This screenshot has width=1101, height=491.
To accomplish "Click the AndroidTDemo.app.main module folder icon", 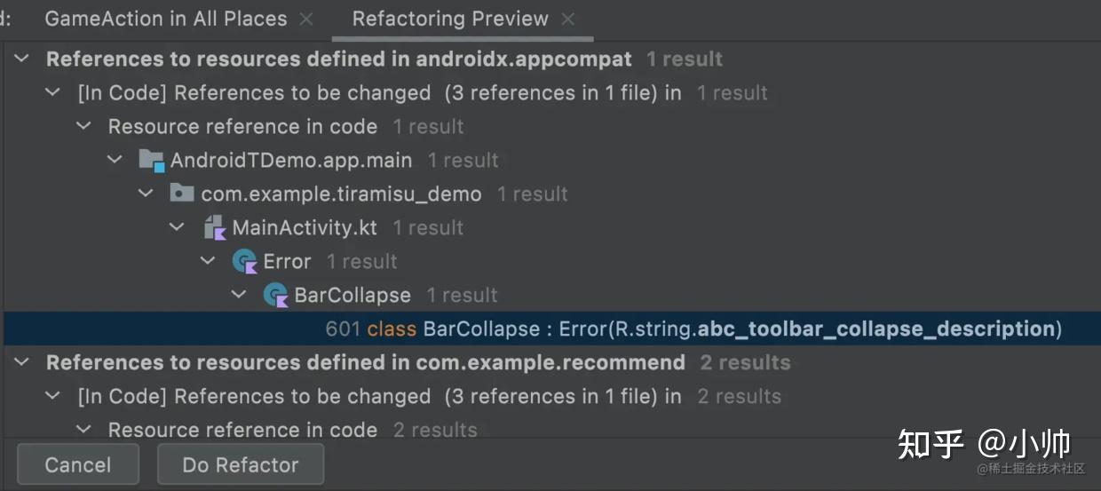I will [x=152, y=161].
